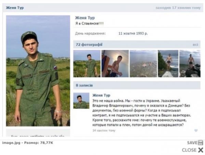The width and height of the screenshot is (205, 155).
Task: Click the status text 'Я в Славянске!!!!'
Action: [x=90, y=23]
